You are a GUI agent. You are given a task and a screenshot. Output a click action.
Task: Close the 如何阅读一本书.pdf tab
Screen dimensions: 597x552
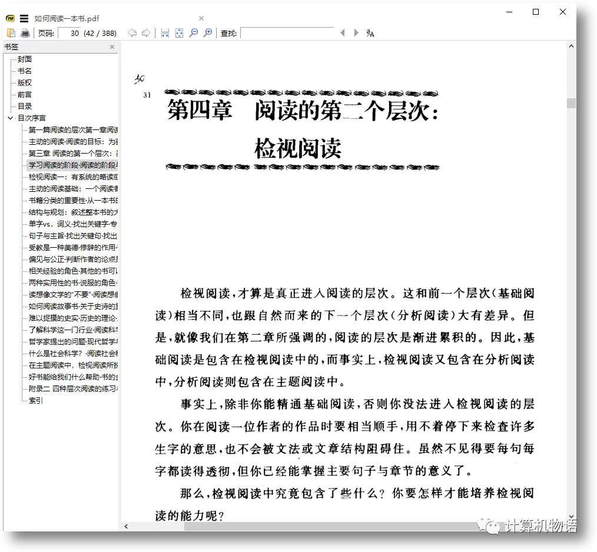point(201,18)
